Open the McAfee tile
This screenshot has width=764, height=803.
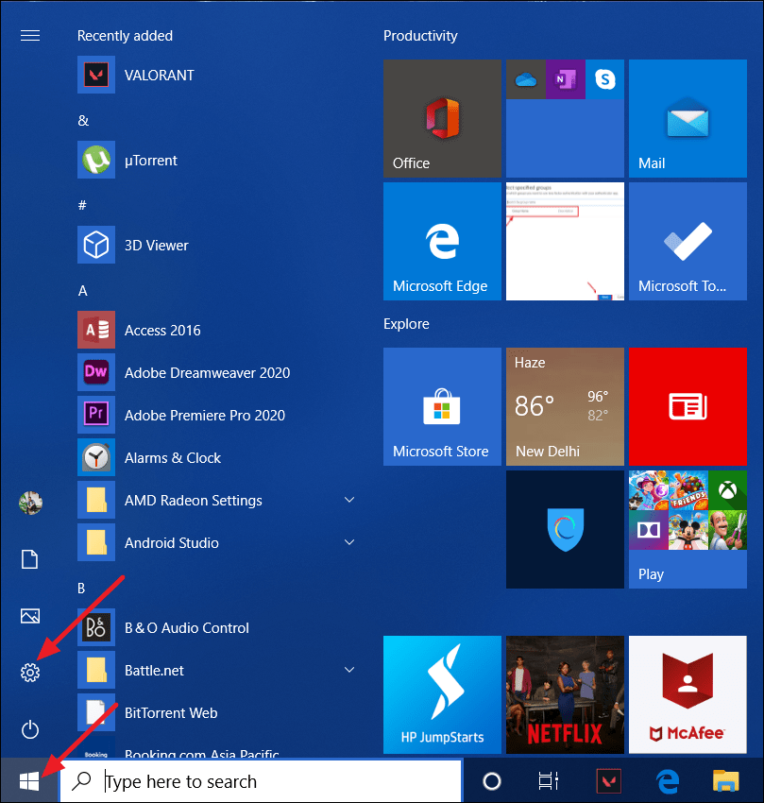pos(688,694)
